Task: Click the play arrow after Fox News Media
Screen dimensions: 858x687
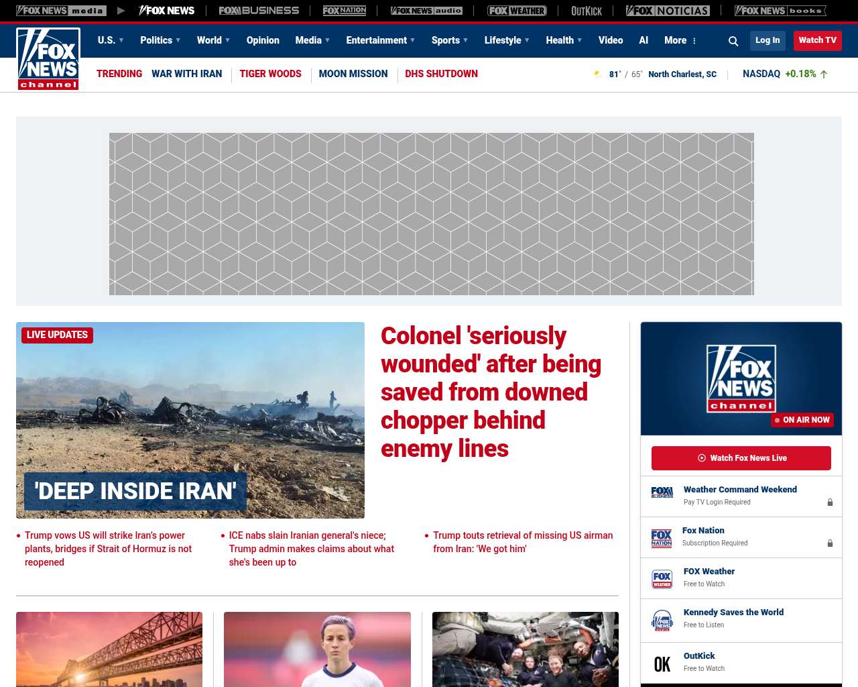Action: pyautogui.click(x=121, y=11)
